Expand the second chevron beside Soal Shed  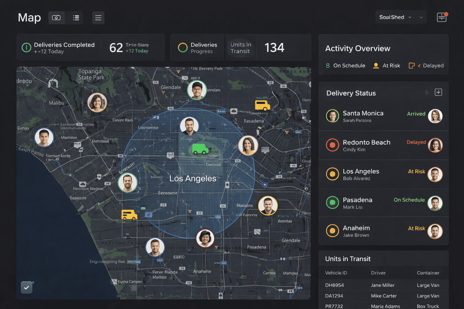tap(421, 17)
